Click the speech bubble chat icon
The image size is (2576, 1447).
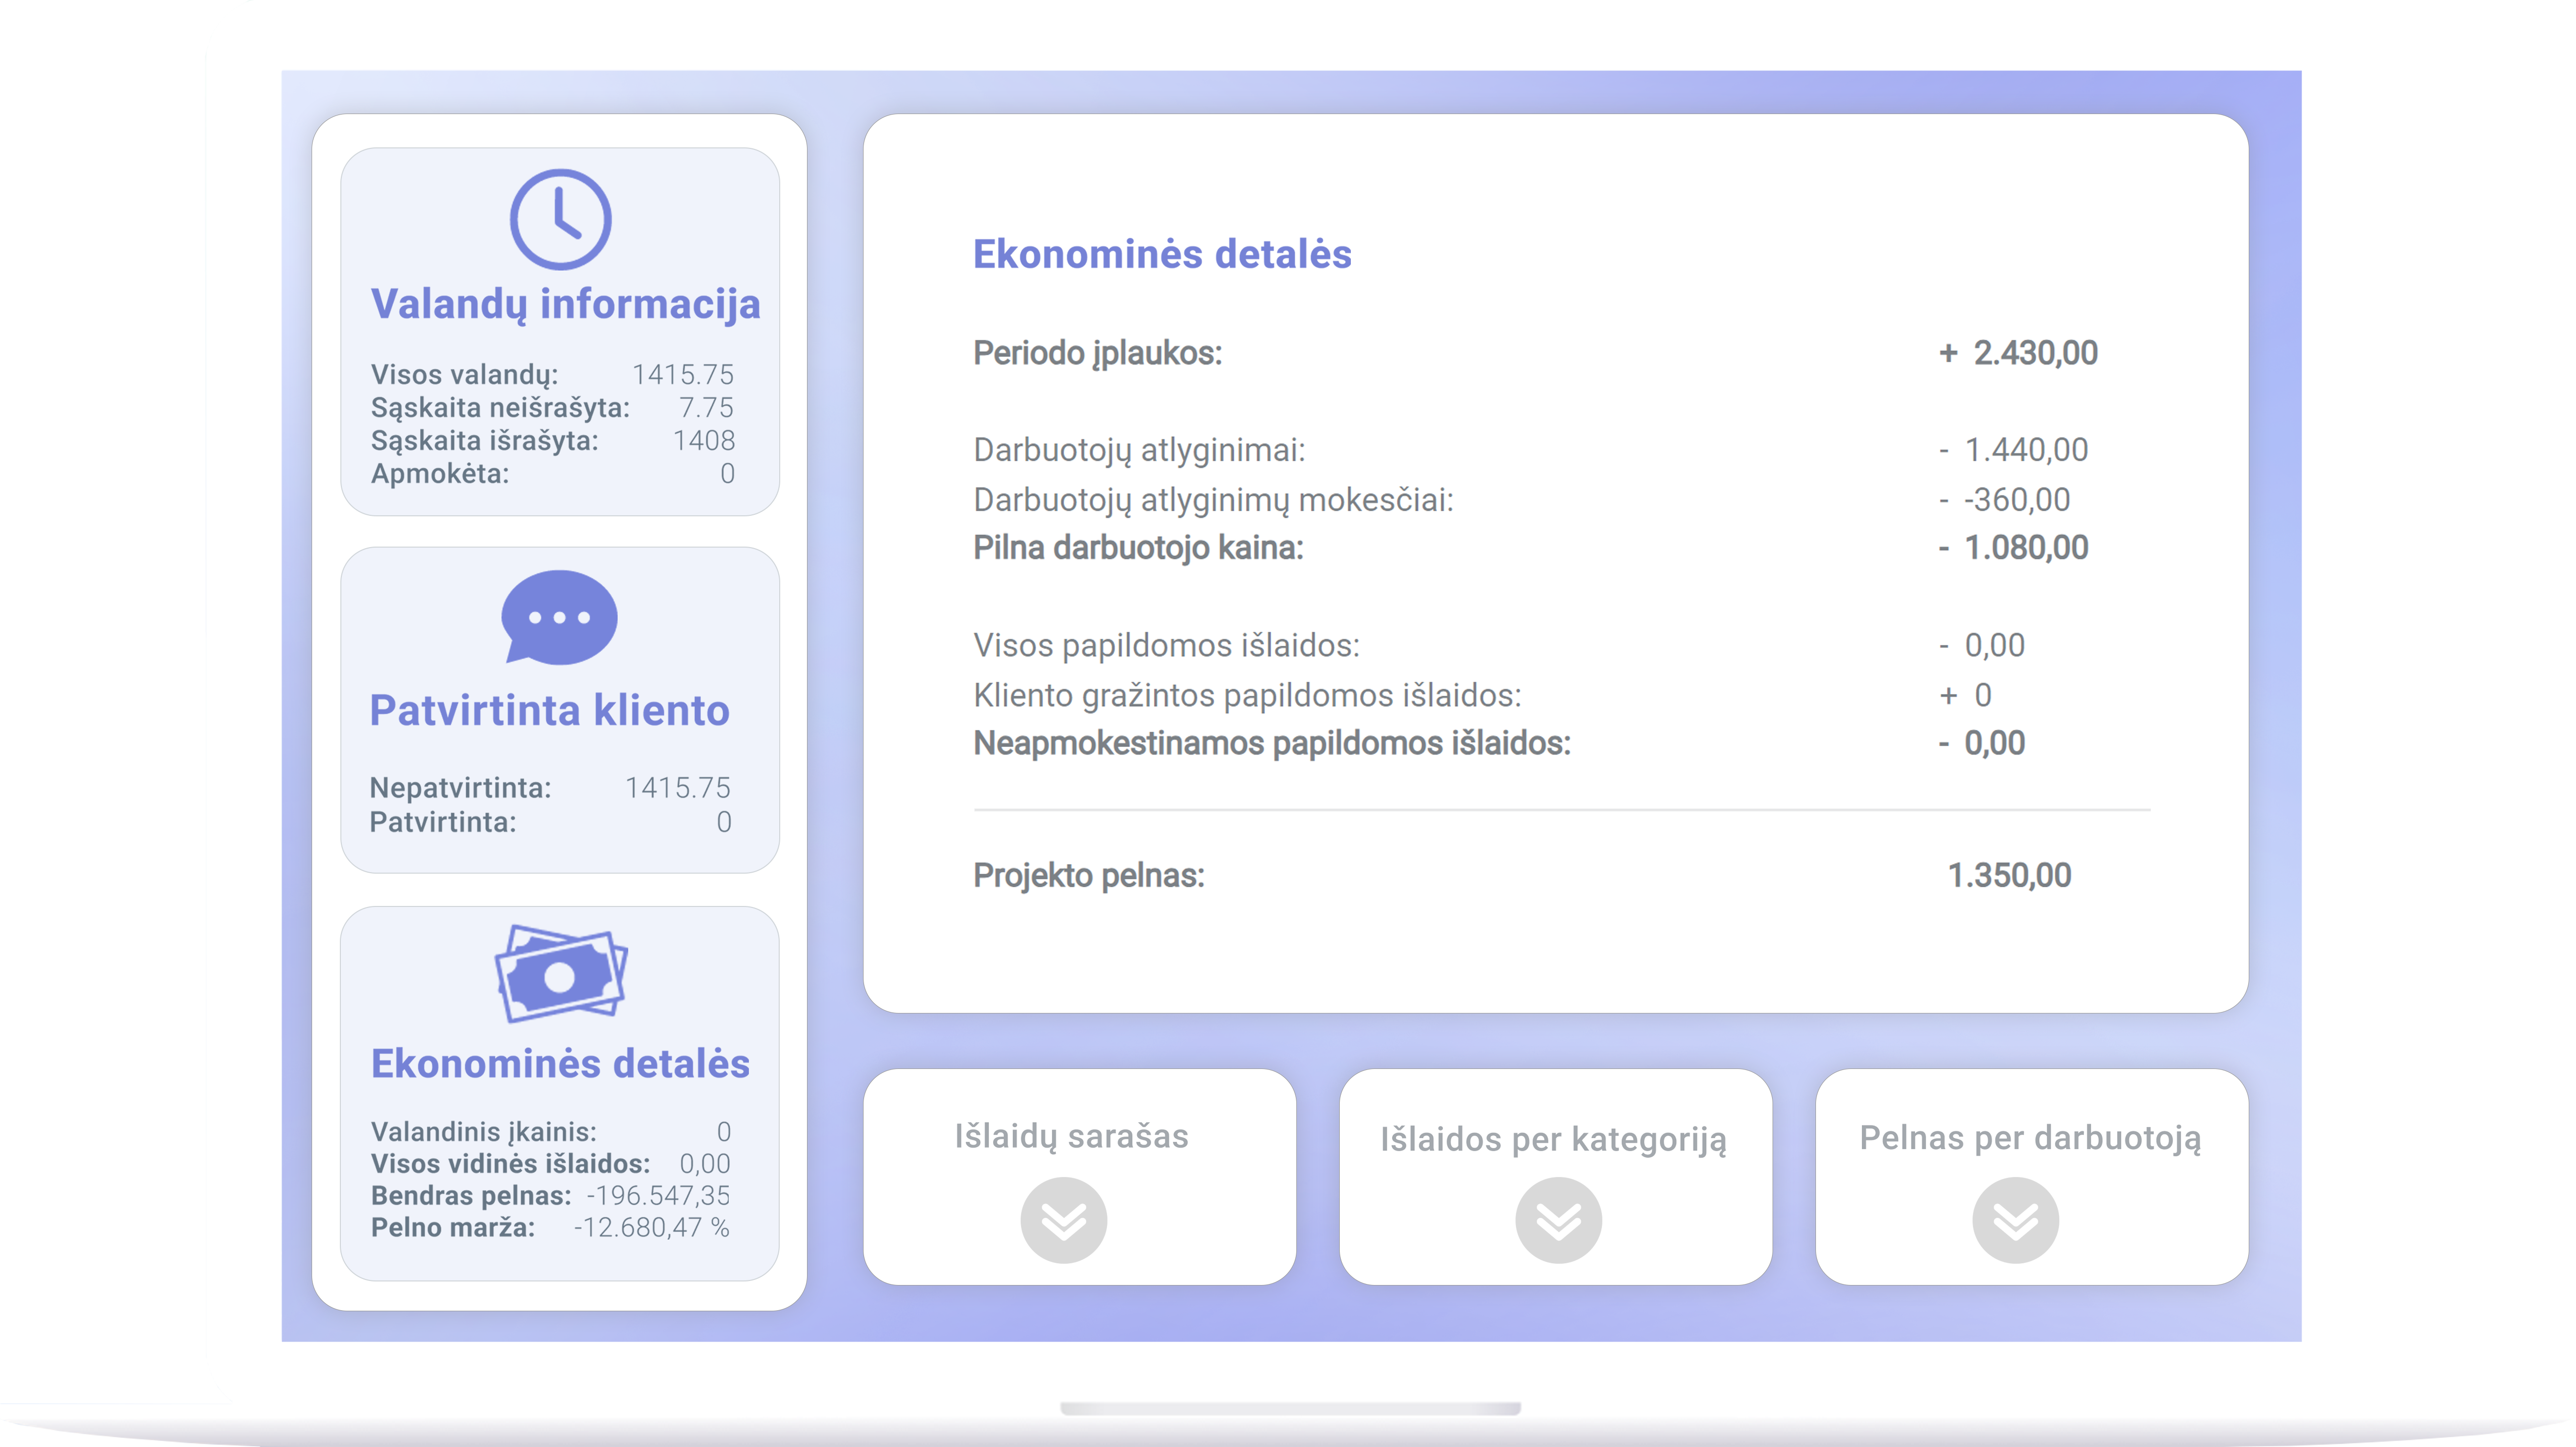(x=559, y=617)
